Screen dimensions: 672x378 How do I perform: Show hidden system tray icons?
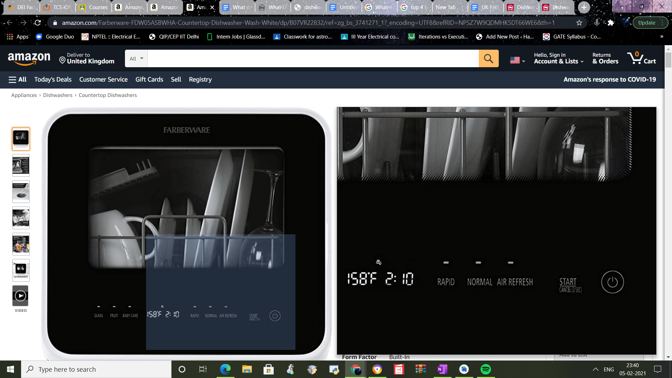click(595, 369)
